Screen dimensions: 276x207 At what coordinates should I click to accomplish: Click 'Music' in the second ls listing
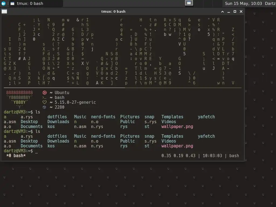pyautogui.click(x=80, y=136)
